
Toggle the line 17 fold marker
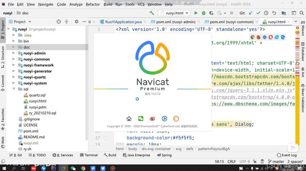(x=105, y=138)
